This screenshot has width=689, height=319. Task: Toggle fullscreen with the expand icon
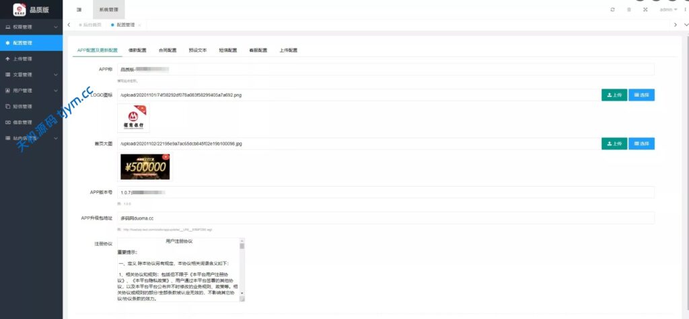pyautogui.click(x=646, y=9)
